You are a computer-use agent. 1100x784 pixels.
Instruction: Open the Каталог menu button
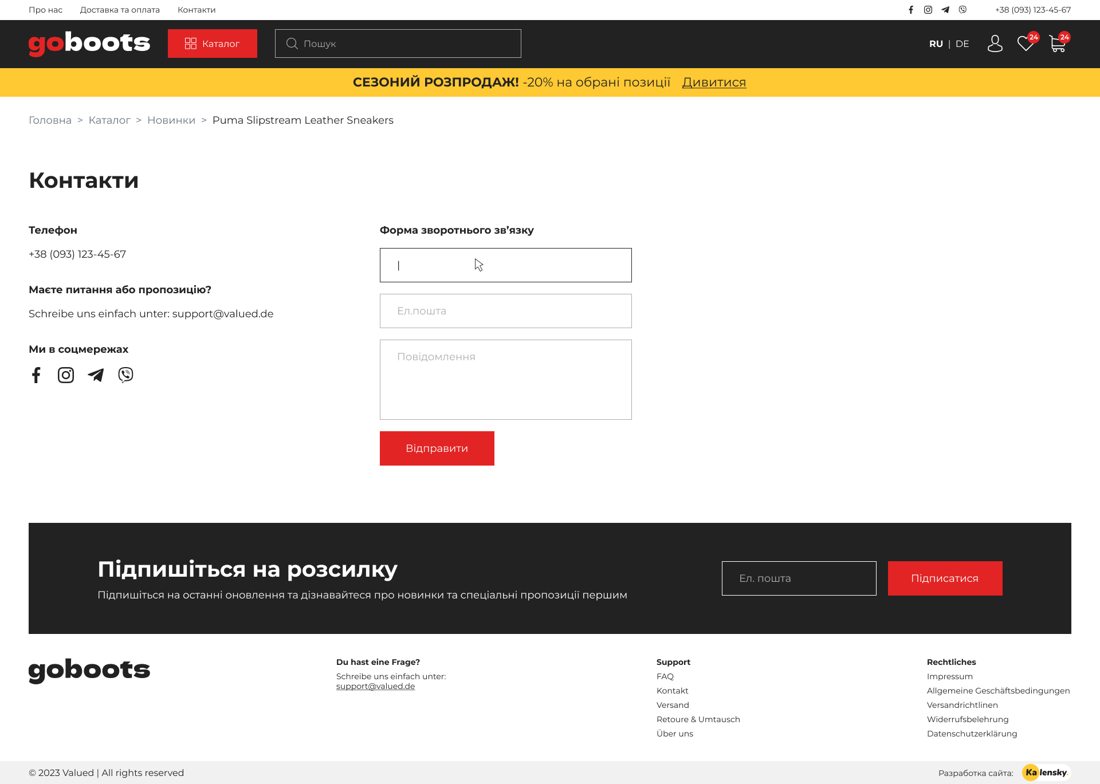[213, 44]
